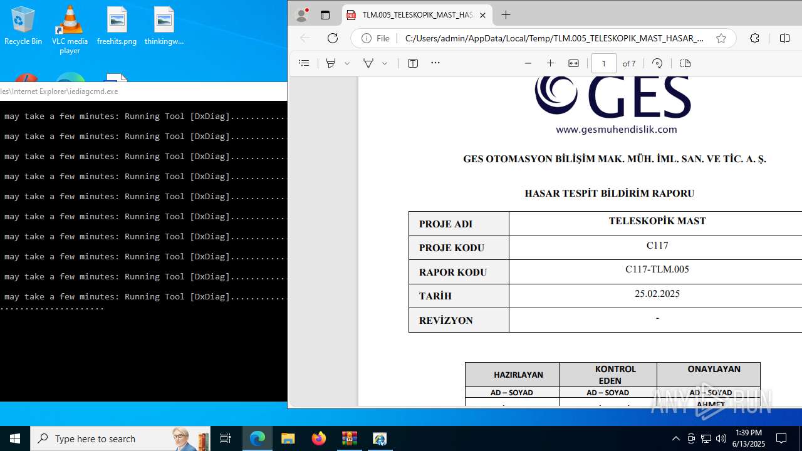
Task: Select the PDF highlight tool
Action: tap(331, 63)
